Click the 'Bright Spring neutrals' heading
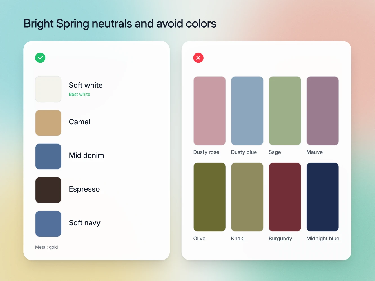The image size is (375, 281). 120,24
